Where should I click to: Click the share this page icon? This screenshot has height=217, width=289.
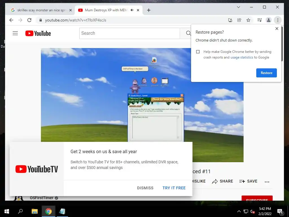(x=239, y=20)
